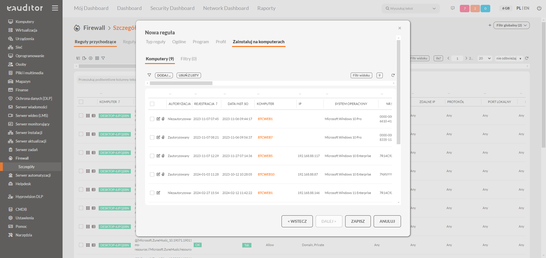Open Security Dashboard in top navigation

172,8
